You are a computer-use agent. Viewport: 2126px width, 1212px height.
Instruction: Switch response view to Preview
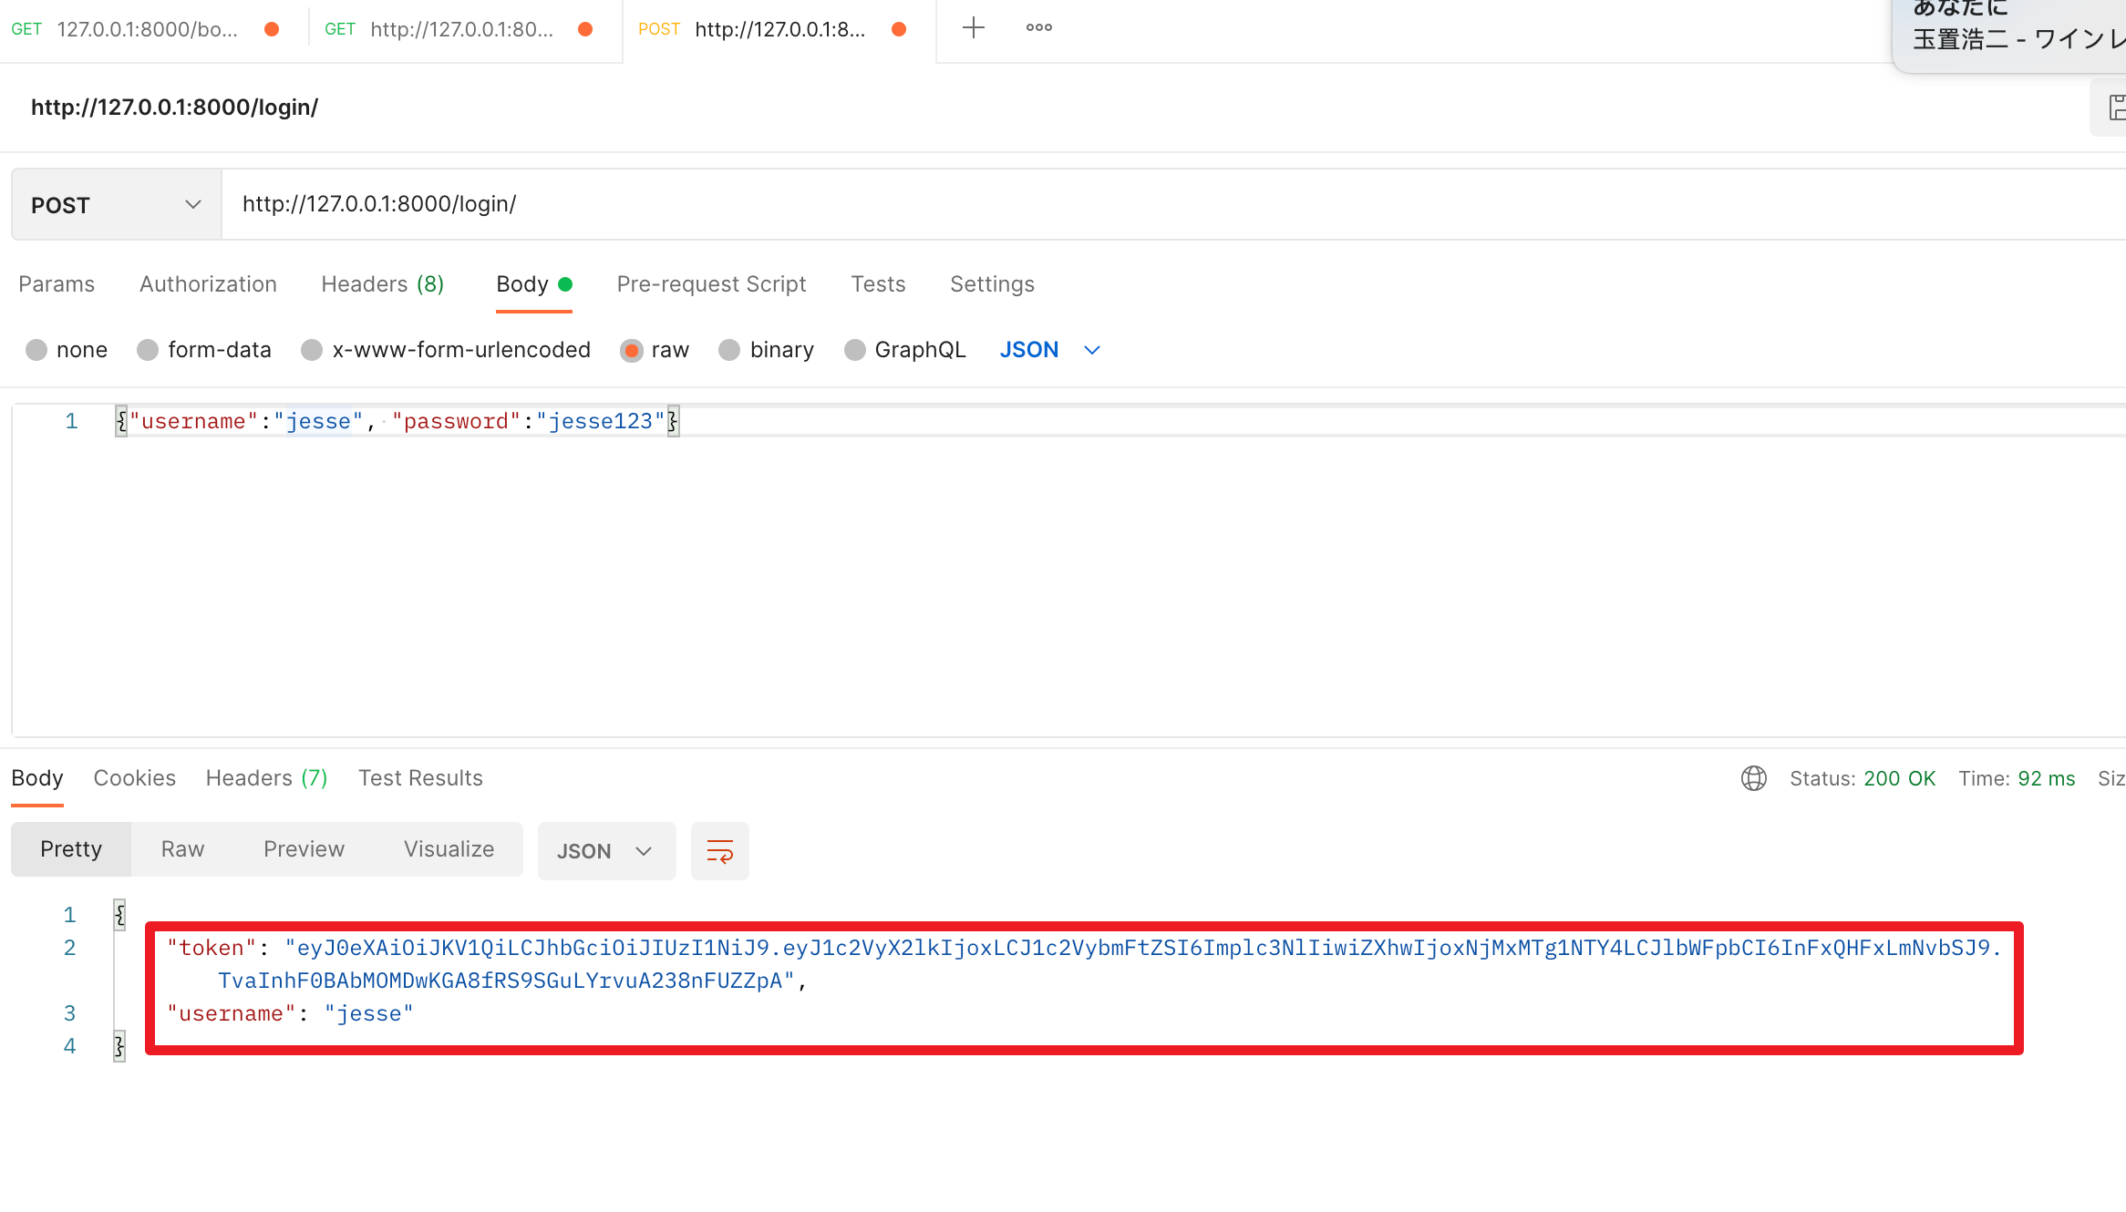tap(304, 849)
